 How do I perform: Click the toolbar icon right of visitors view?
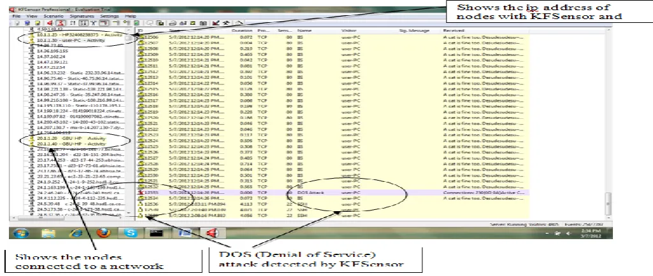[73, 23]
